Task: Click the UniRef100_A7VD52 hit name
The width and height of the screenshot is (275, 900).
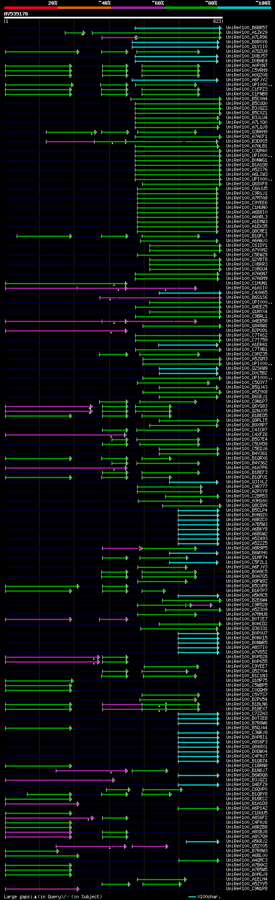Action: click(x=247, y=652)
